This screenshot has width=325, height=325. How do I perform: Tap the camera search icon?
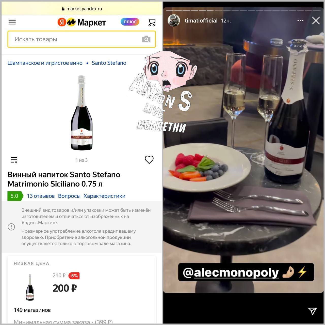[146, 39]
